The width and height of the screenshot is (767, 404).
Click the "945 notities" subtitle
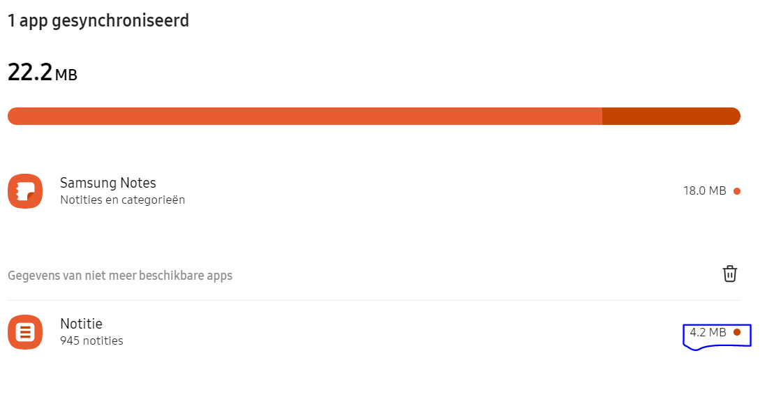[x=91, y=341]
